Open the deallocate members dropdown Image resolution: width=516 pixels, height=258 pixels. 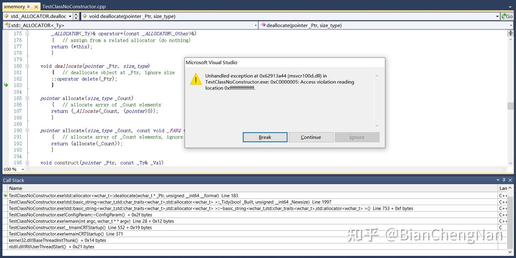click(510, 25)
